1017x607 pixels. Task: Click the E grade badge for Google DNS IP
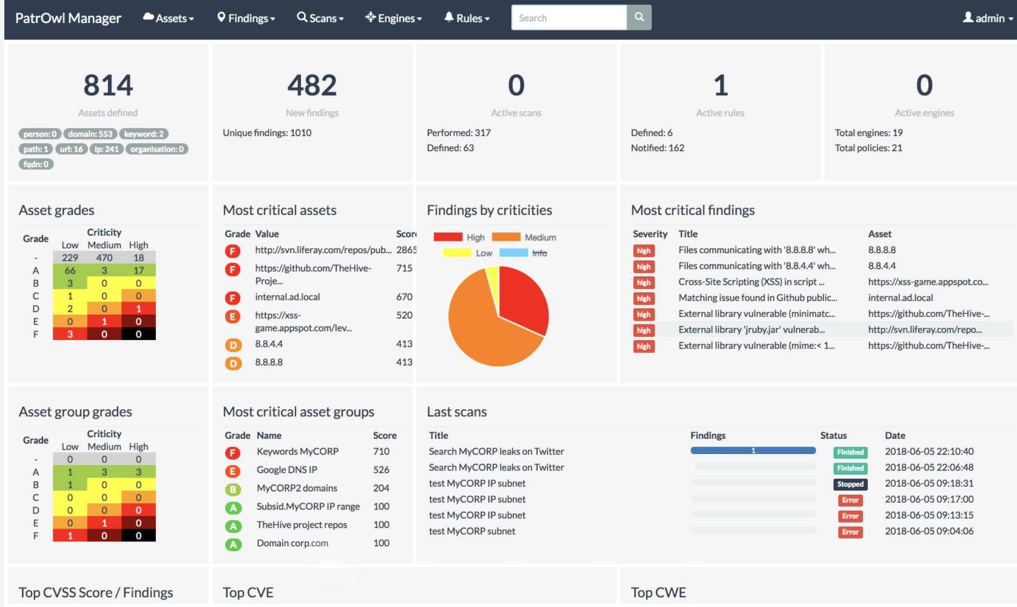tap(232, 471)
